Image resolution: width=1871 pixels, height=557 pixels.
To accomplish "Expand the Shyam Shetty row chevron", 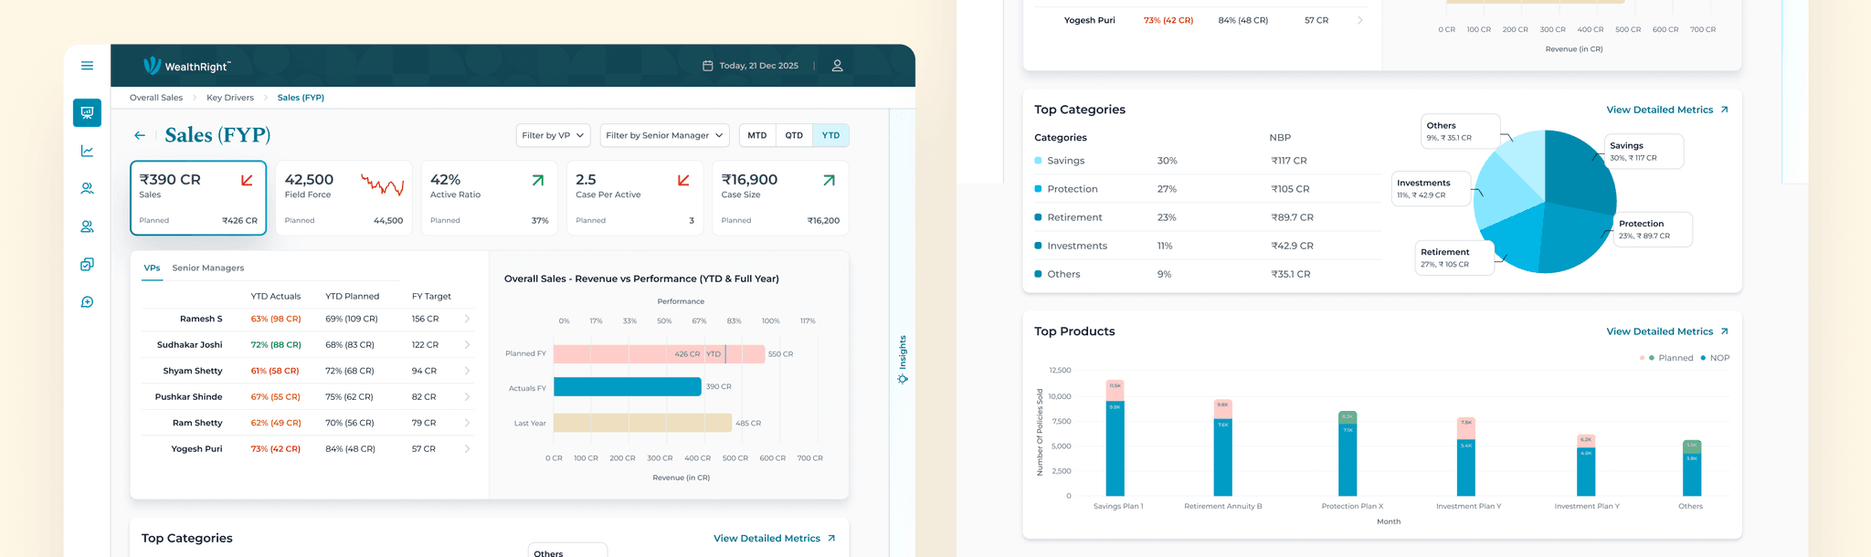I will click(x=467, y=371).
